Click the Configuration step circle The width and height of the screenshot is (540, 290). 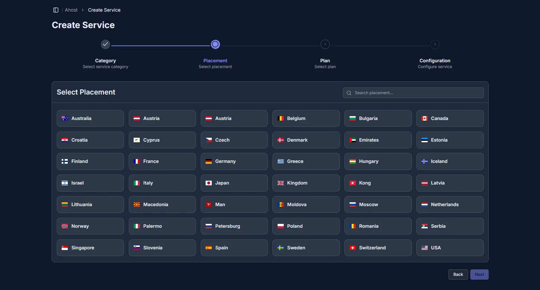pyautogui.click(x=435, y=44)
